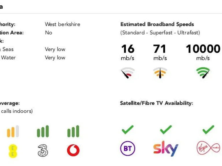The width and height of the screenshot is (222, 166).
Task: Click the red standard speed gauge
Action: 127,73
